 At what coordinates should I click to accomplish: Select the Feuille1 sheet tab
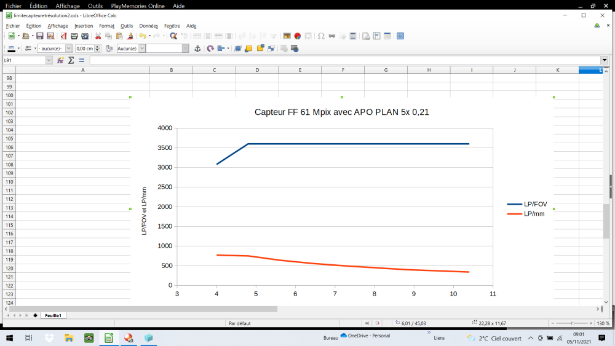pyautogui.click(x=53, y=315)
